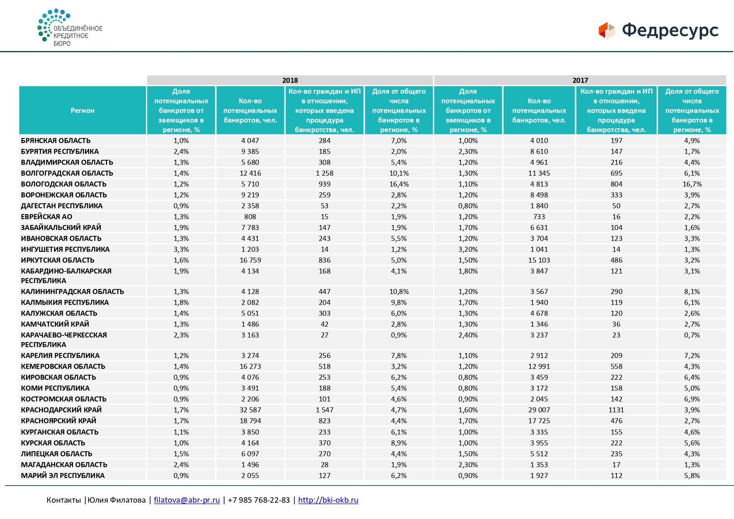Select the МАГАДАНСКАЯ ОБЛАСТЬ row label
Screen dimensions: 734x519
coord(64,465)
